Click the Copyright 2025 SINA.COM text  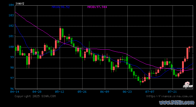coord(35,96)
